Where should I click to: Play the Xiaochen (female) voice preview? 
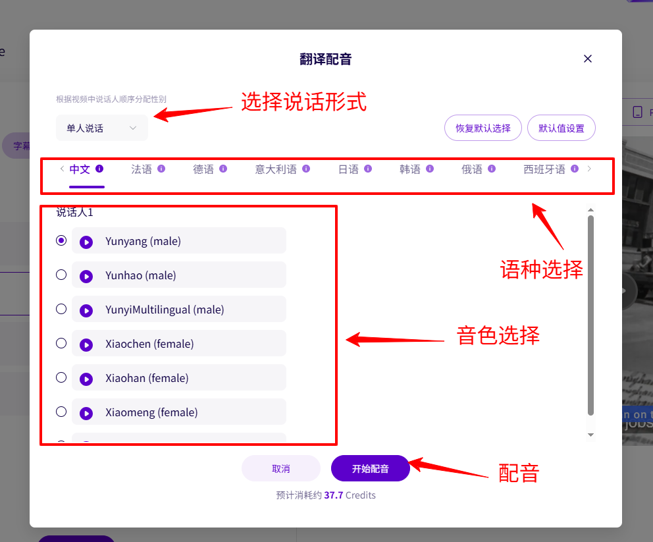pos(86,344)
